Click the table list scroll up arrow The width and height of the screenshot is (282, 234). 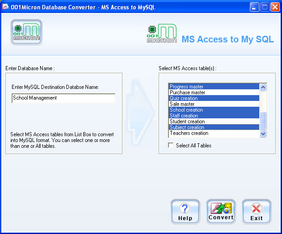263,88
